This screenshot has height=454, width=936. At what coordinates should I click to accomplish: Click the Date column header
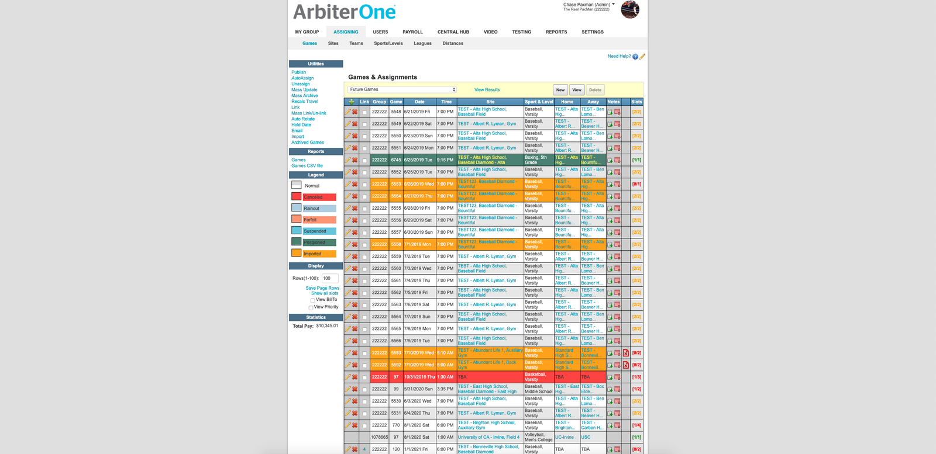point(419,102)
